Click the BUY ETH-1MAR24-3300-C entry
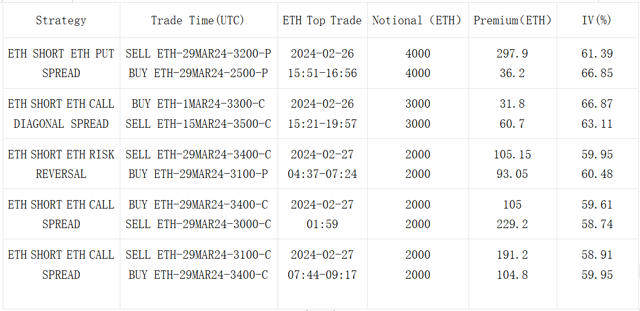Image resolution: width=640 pixels, height=311 pixels. (x=198, y=104)
